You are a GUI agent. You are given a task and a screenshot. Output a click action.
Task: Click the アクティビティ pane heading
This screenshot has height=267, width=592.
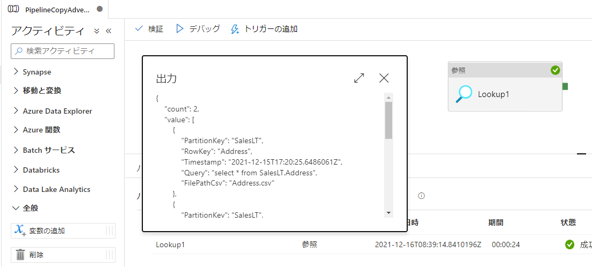[x=48, y=31]
